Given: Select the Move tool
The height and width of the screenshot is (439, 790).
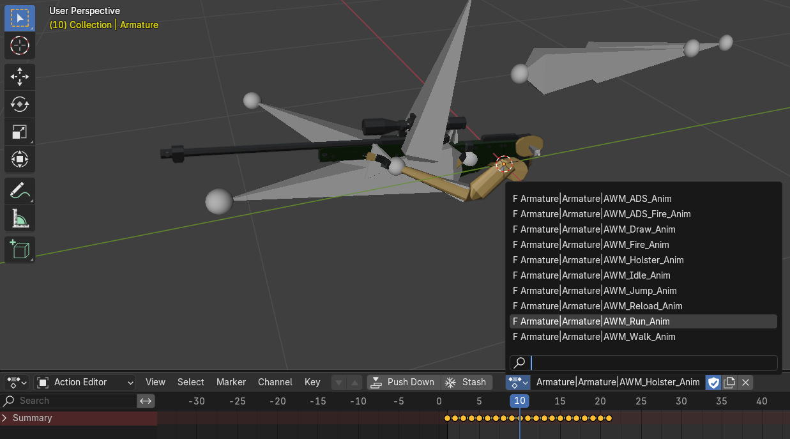Looking at the screenshot, I should (x=20, y=77).
